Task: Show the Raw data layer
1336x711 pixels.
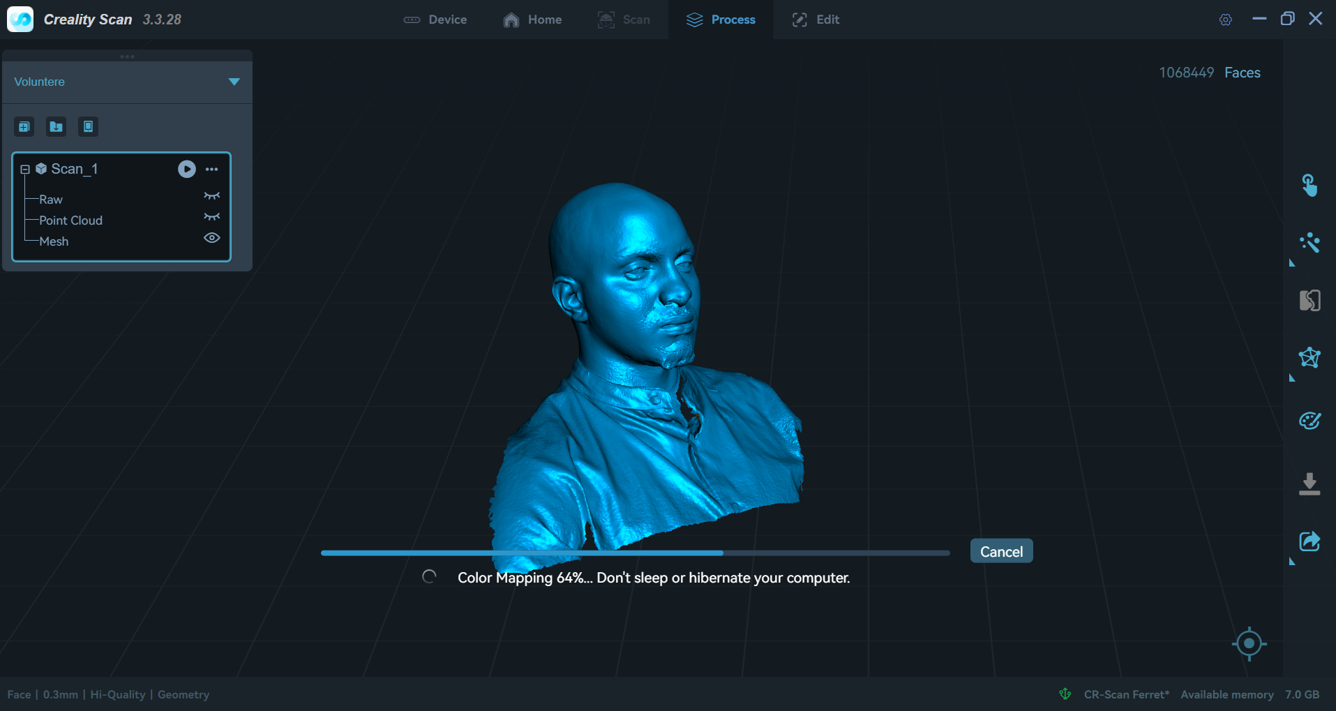Action: click(x=212, y=196)
